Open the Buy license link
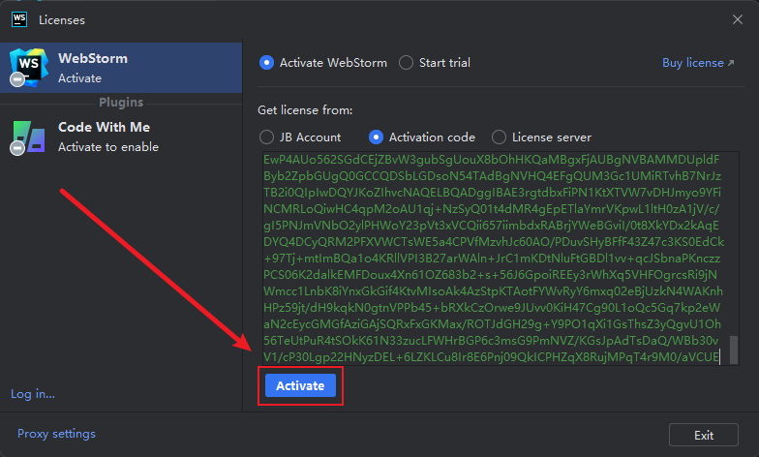759x457 pixels. 698,63
